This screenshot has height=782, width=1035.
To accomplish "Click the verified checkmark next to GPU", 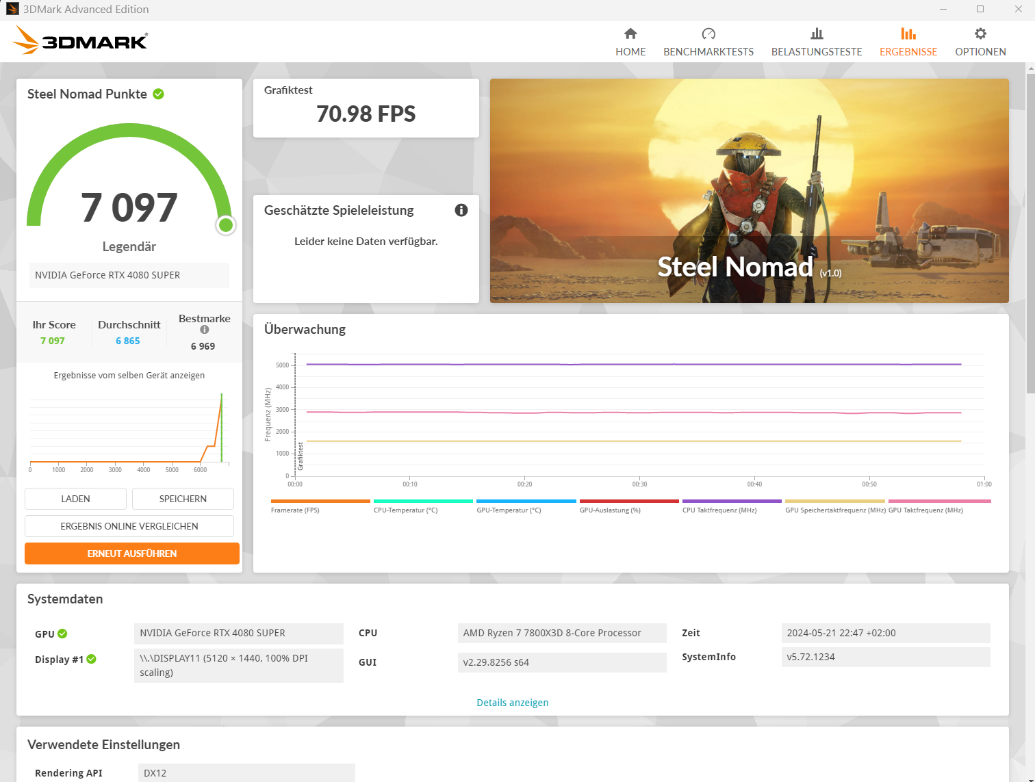I will point(62,634).
